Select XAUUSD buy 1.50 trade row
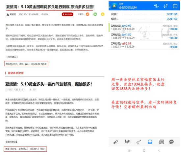The width and height of the screenshot is (181, 156). [x=144, y=36]
